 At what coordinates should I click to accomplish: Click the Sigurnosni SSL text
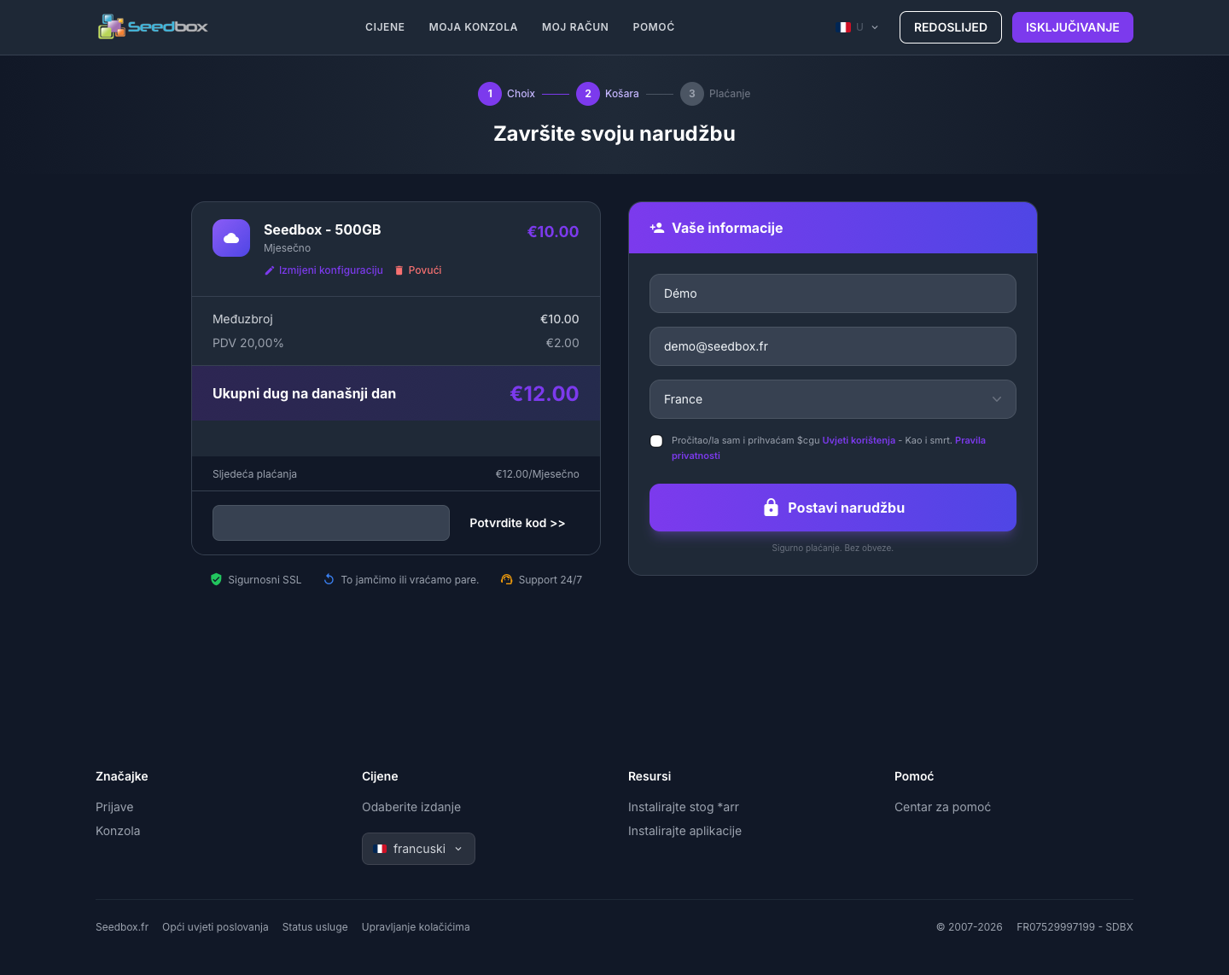265,580
